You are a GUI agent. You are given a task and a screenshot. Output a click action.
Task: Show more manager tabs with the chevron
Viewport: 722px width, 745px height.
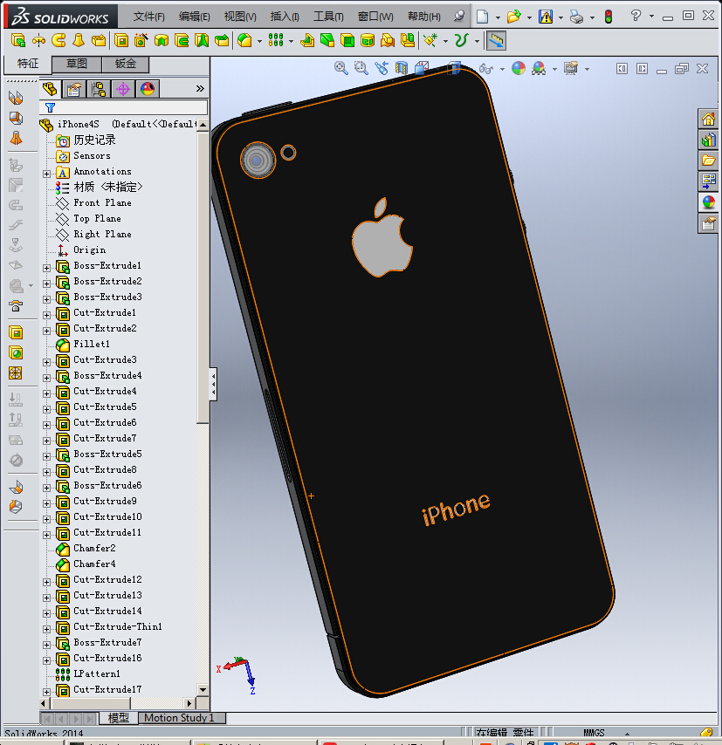point(200,88)
